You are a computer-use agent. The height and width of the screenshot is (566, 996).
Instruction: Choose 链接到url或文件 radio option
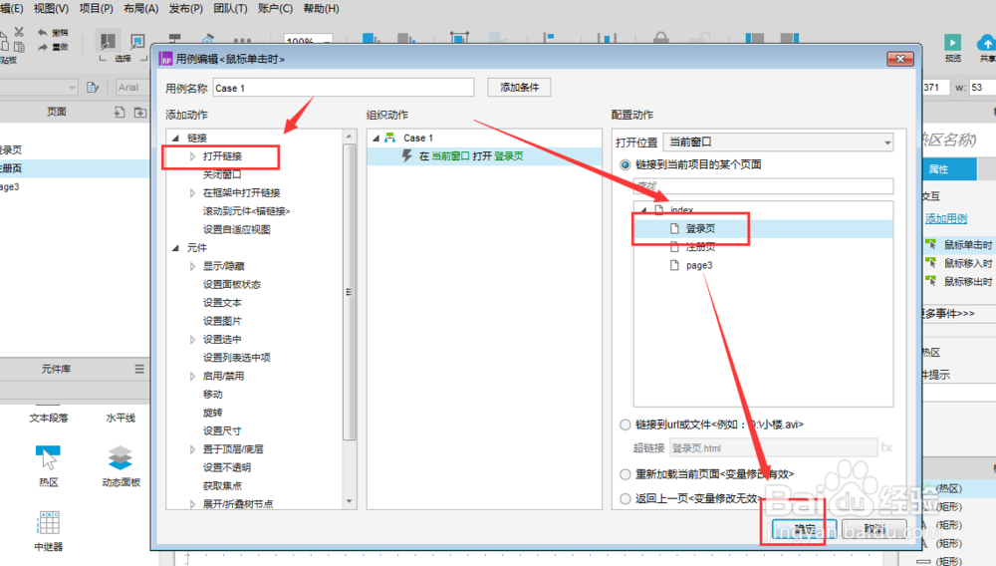point(625,424)
